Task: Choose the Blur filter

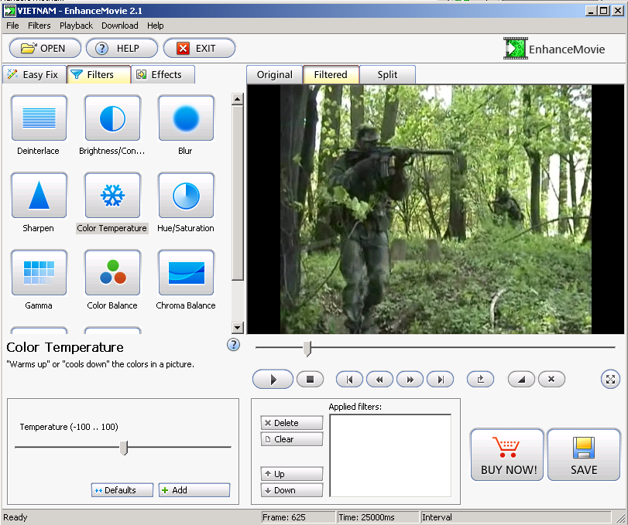Action: [186, 118]
